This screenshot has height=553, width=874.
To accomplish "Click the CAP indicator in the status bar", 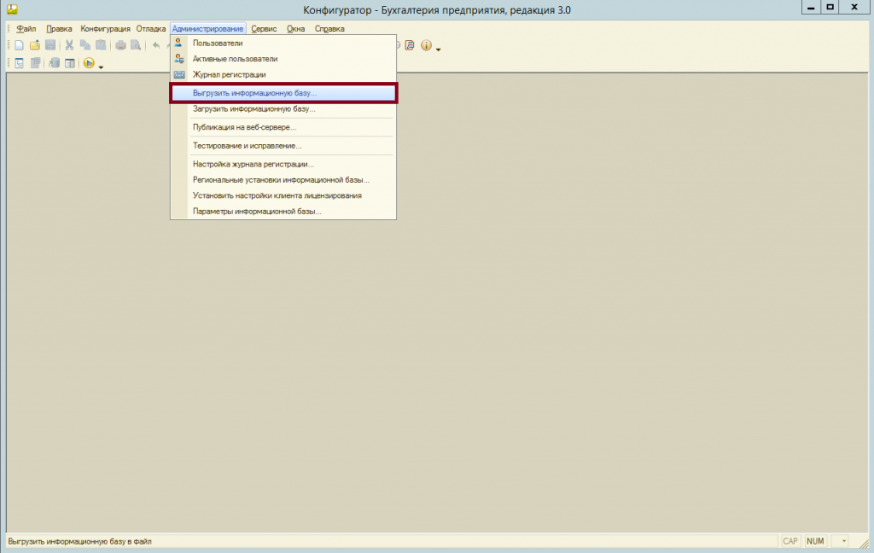I will [x=790, y=541].
